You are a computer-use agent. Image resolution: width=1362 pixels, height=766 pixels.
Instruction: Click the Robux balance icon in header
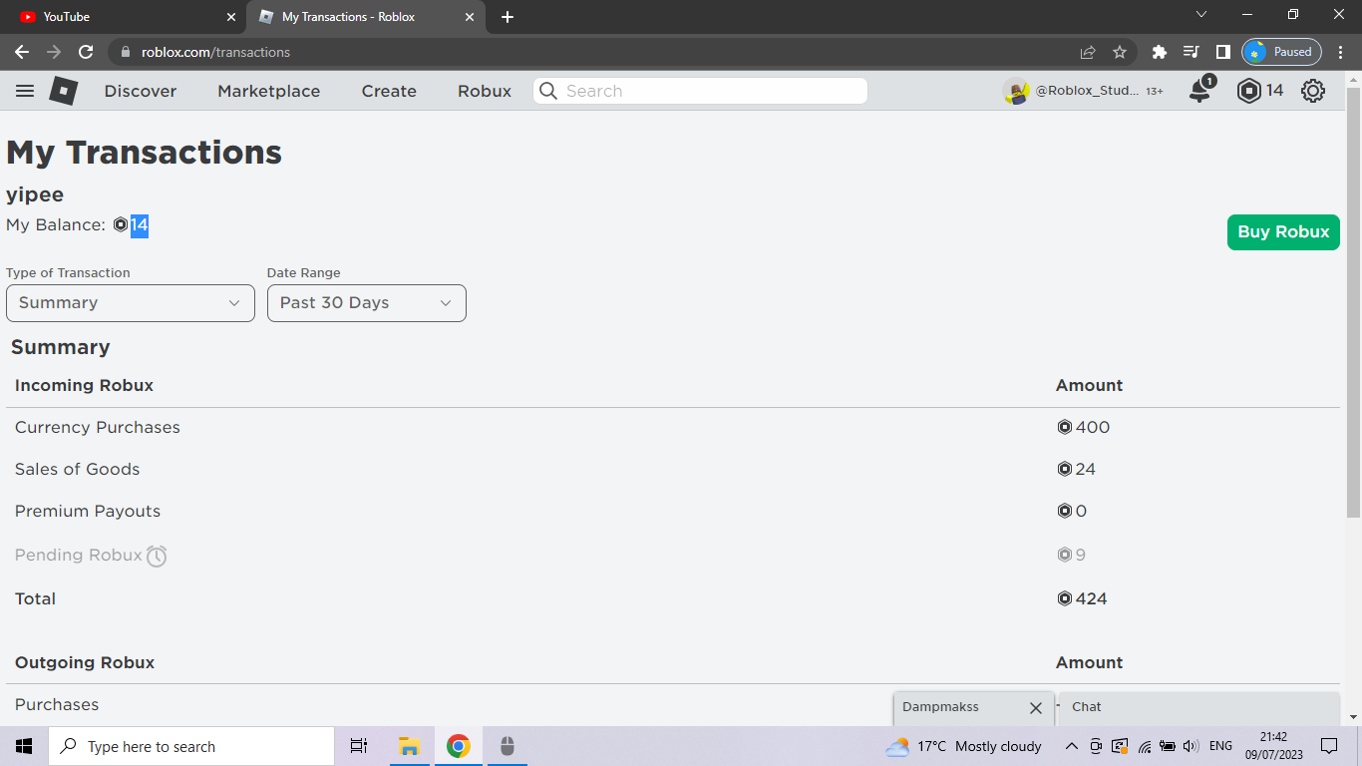[1248, 91]
